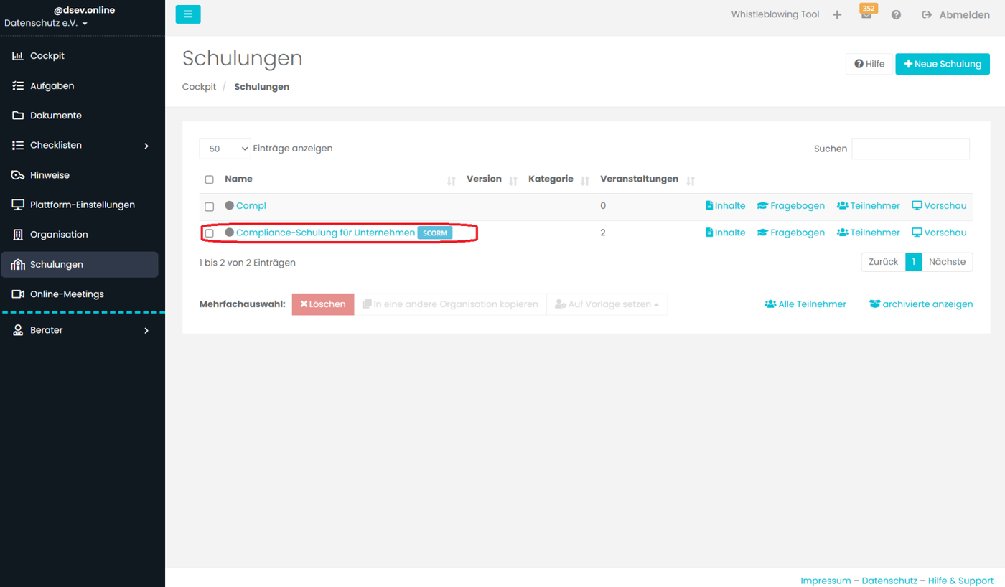
Task: Open Fragebogen link for Compl training
Action: point(791,206)
